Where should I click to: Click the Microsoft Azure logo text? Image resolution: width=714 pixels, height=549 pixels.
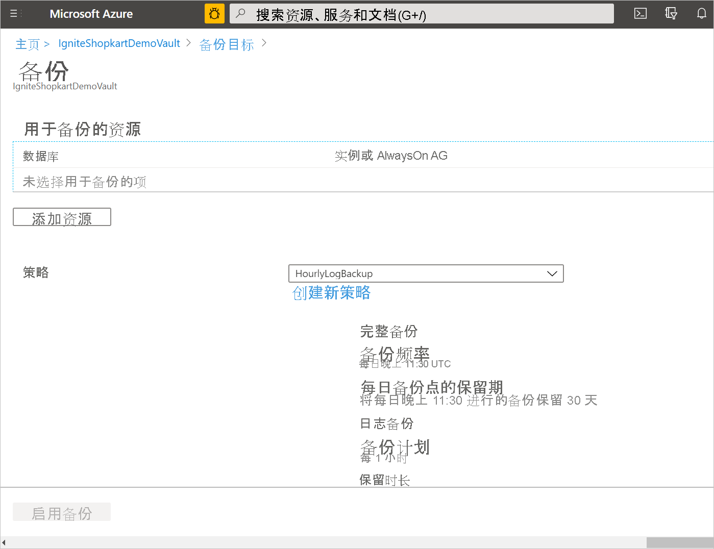coord(91,14)
